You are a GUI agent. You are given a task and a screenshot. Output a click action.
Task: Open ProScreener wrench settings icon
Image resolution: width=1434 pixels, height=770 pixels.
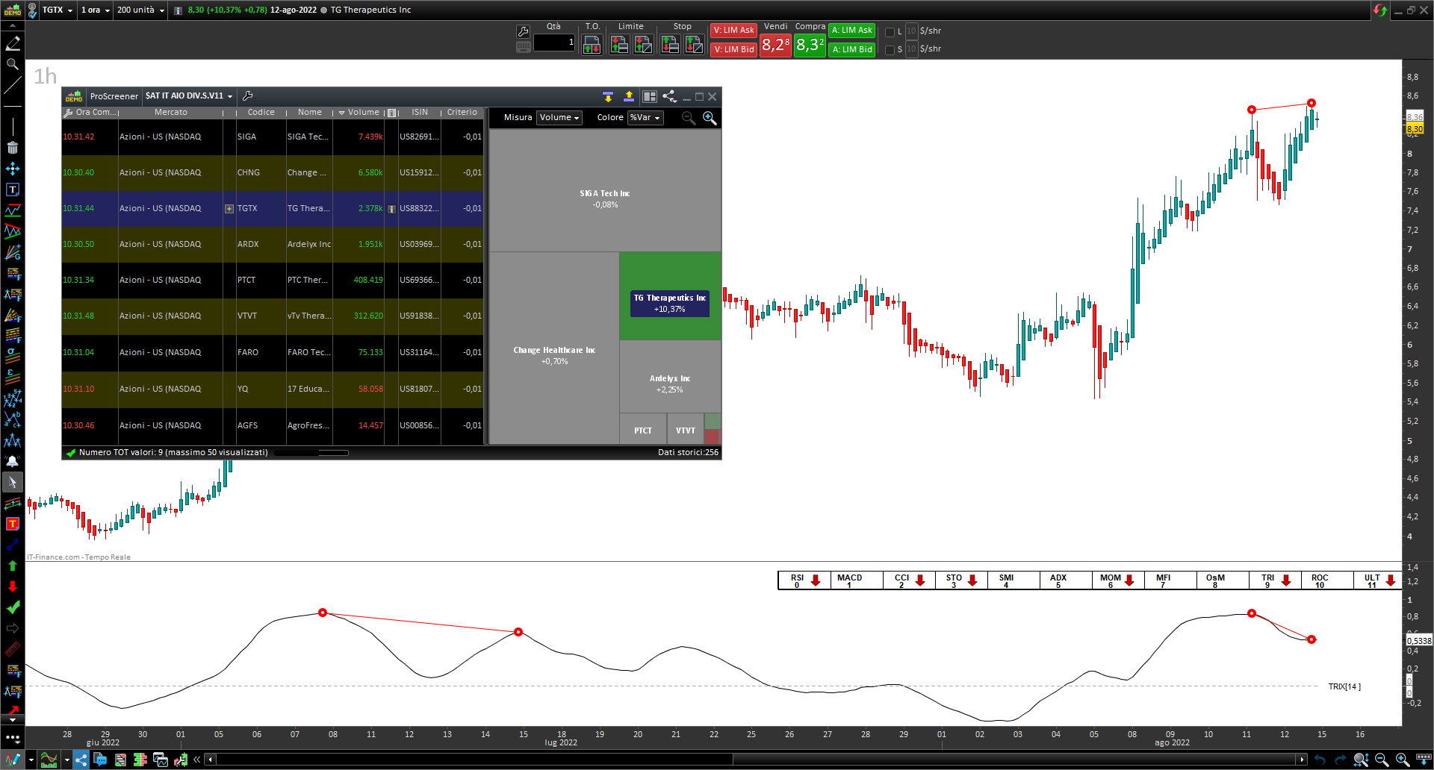tap(248, 96)
